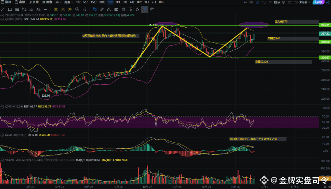This screenshot has width=331, height=189.
Task: Take a chart snapshot with camera icon
Action: coord(251,2)
